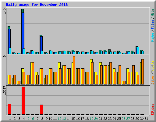
Task: Click the orange Sites bar for day 6
Action: (33, 73)
